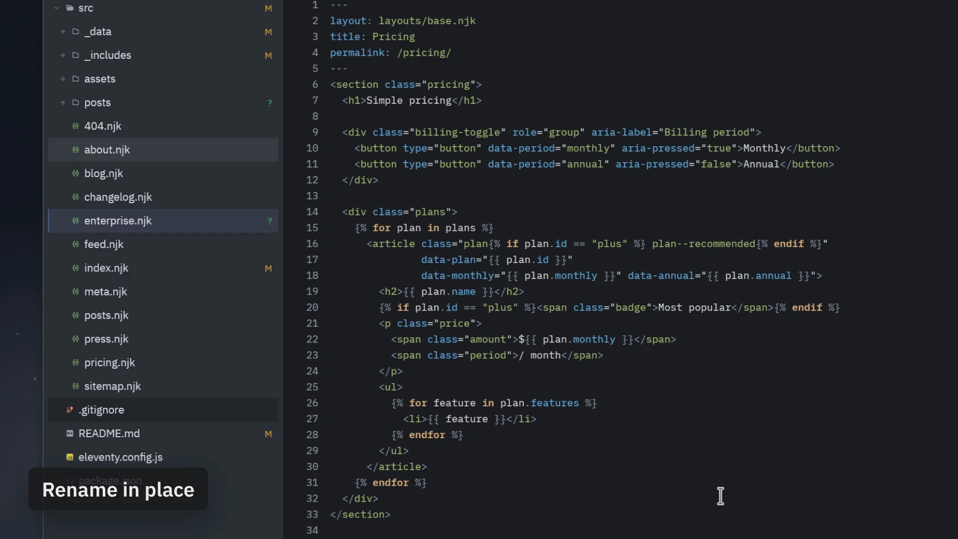Click the index.njk file icon
958x539 pixels.
click(x=75, y=268)
